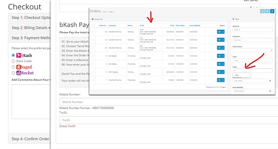Open the Date Added calendar picker
Image resolution: width=278 pixels, height=149 pixels.
pyautogui.click(x=270, y=81)
